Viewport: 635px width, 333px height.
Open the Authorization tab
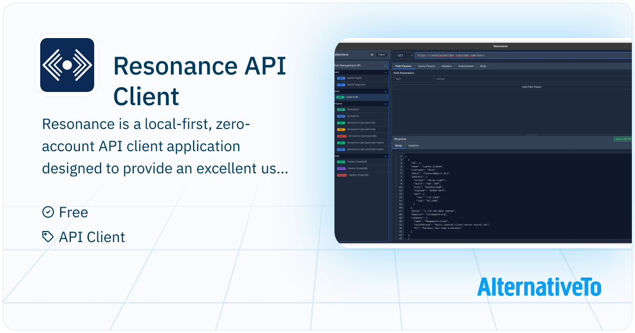tap(466, 66)
